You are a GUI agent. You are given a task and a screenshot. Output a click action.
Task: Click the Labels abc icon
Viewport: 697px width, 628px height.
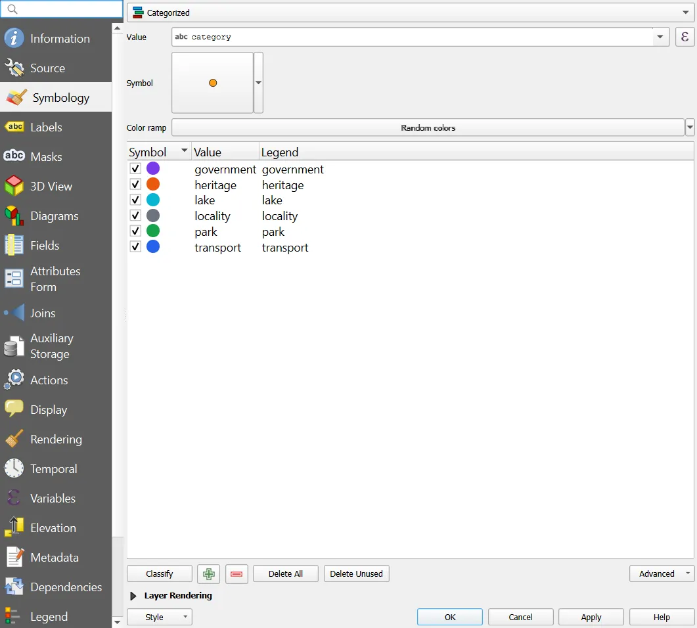tap(14, 127)
